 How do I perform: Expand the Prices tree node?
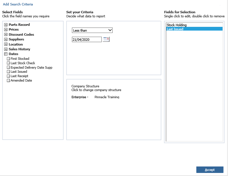pos(6,30)
